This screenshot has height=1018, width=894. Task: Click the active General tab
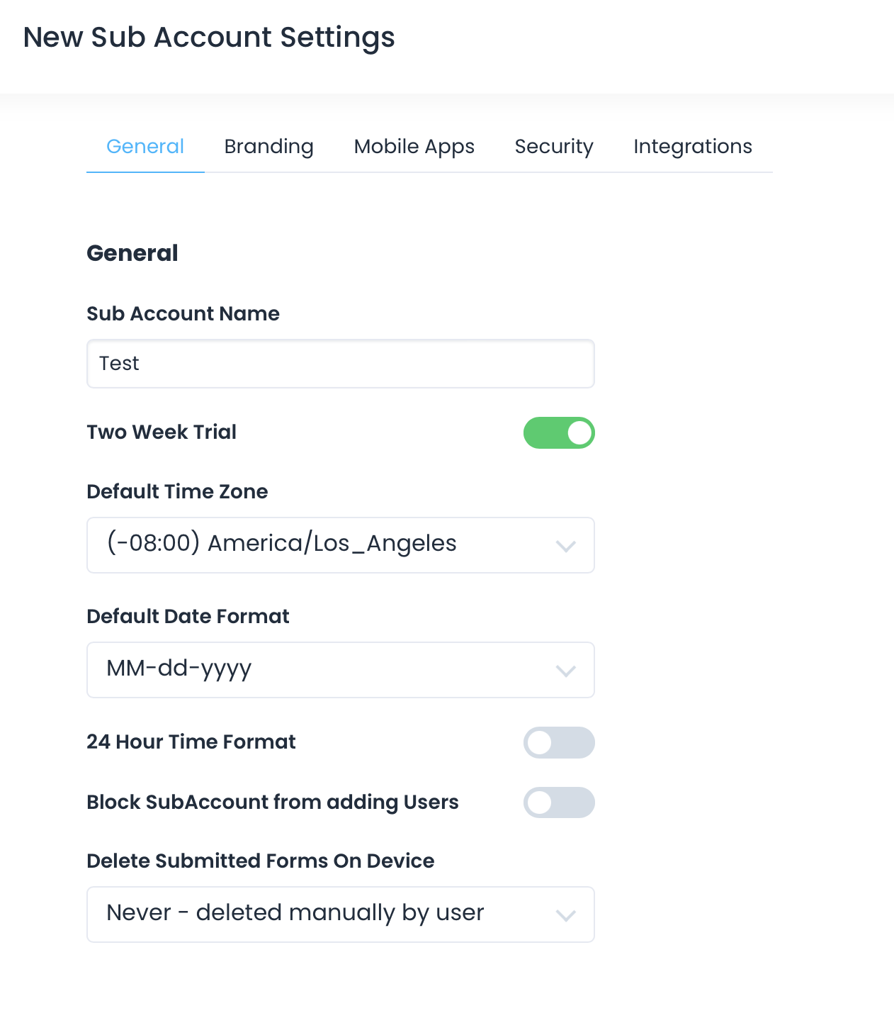[x=145, y=147]
